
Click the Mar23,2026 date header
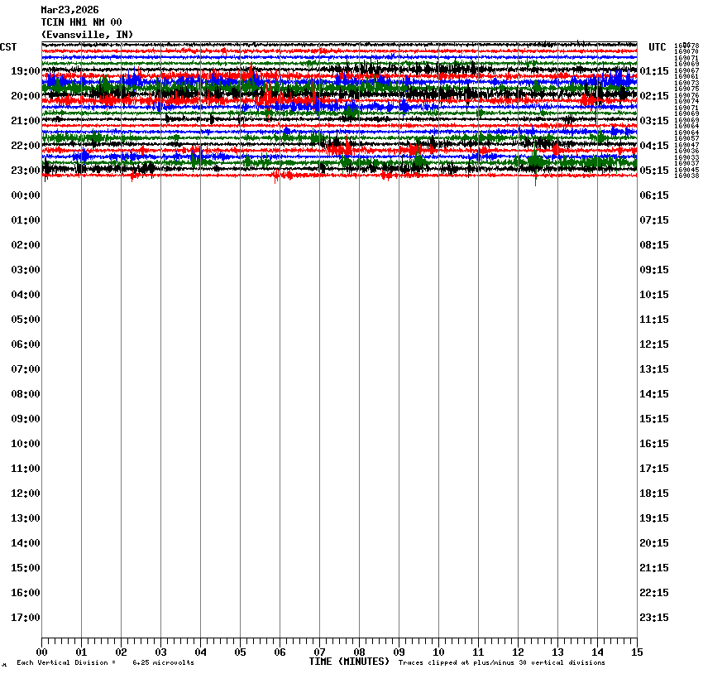(69, 10)
